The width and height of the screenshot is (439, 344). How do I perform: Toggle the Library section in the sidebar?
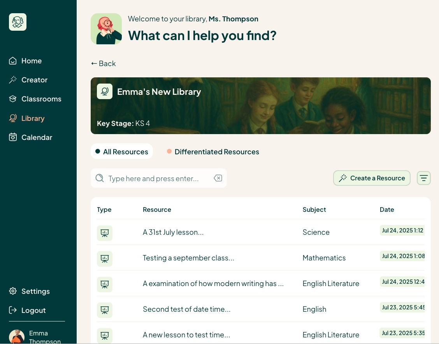click(33, 118)
